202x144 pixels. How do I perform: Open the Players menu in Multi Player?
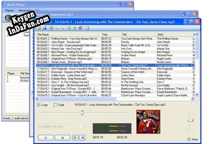tap(10, 11)
